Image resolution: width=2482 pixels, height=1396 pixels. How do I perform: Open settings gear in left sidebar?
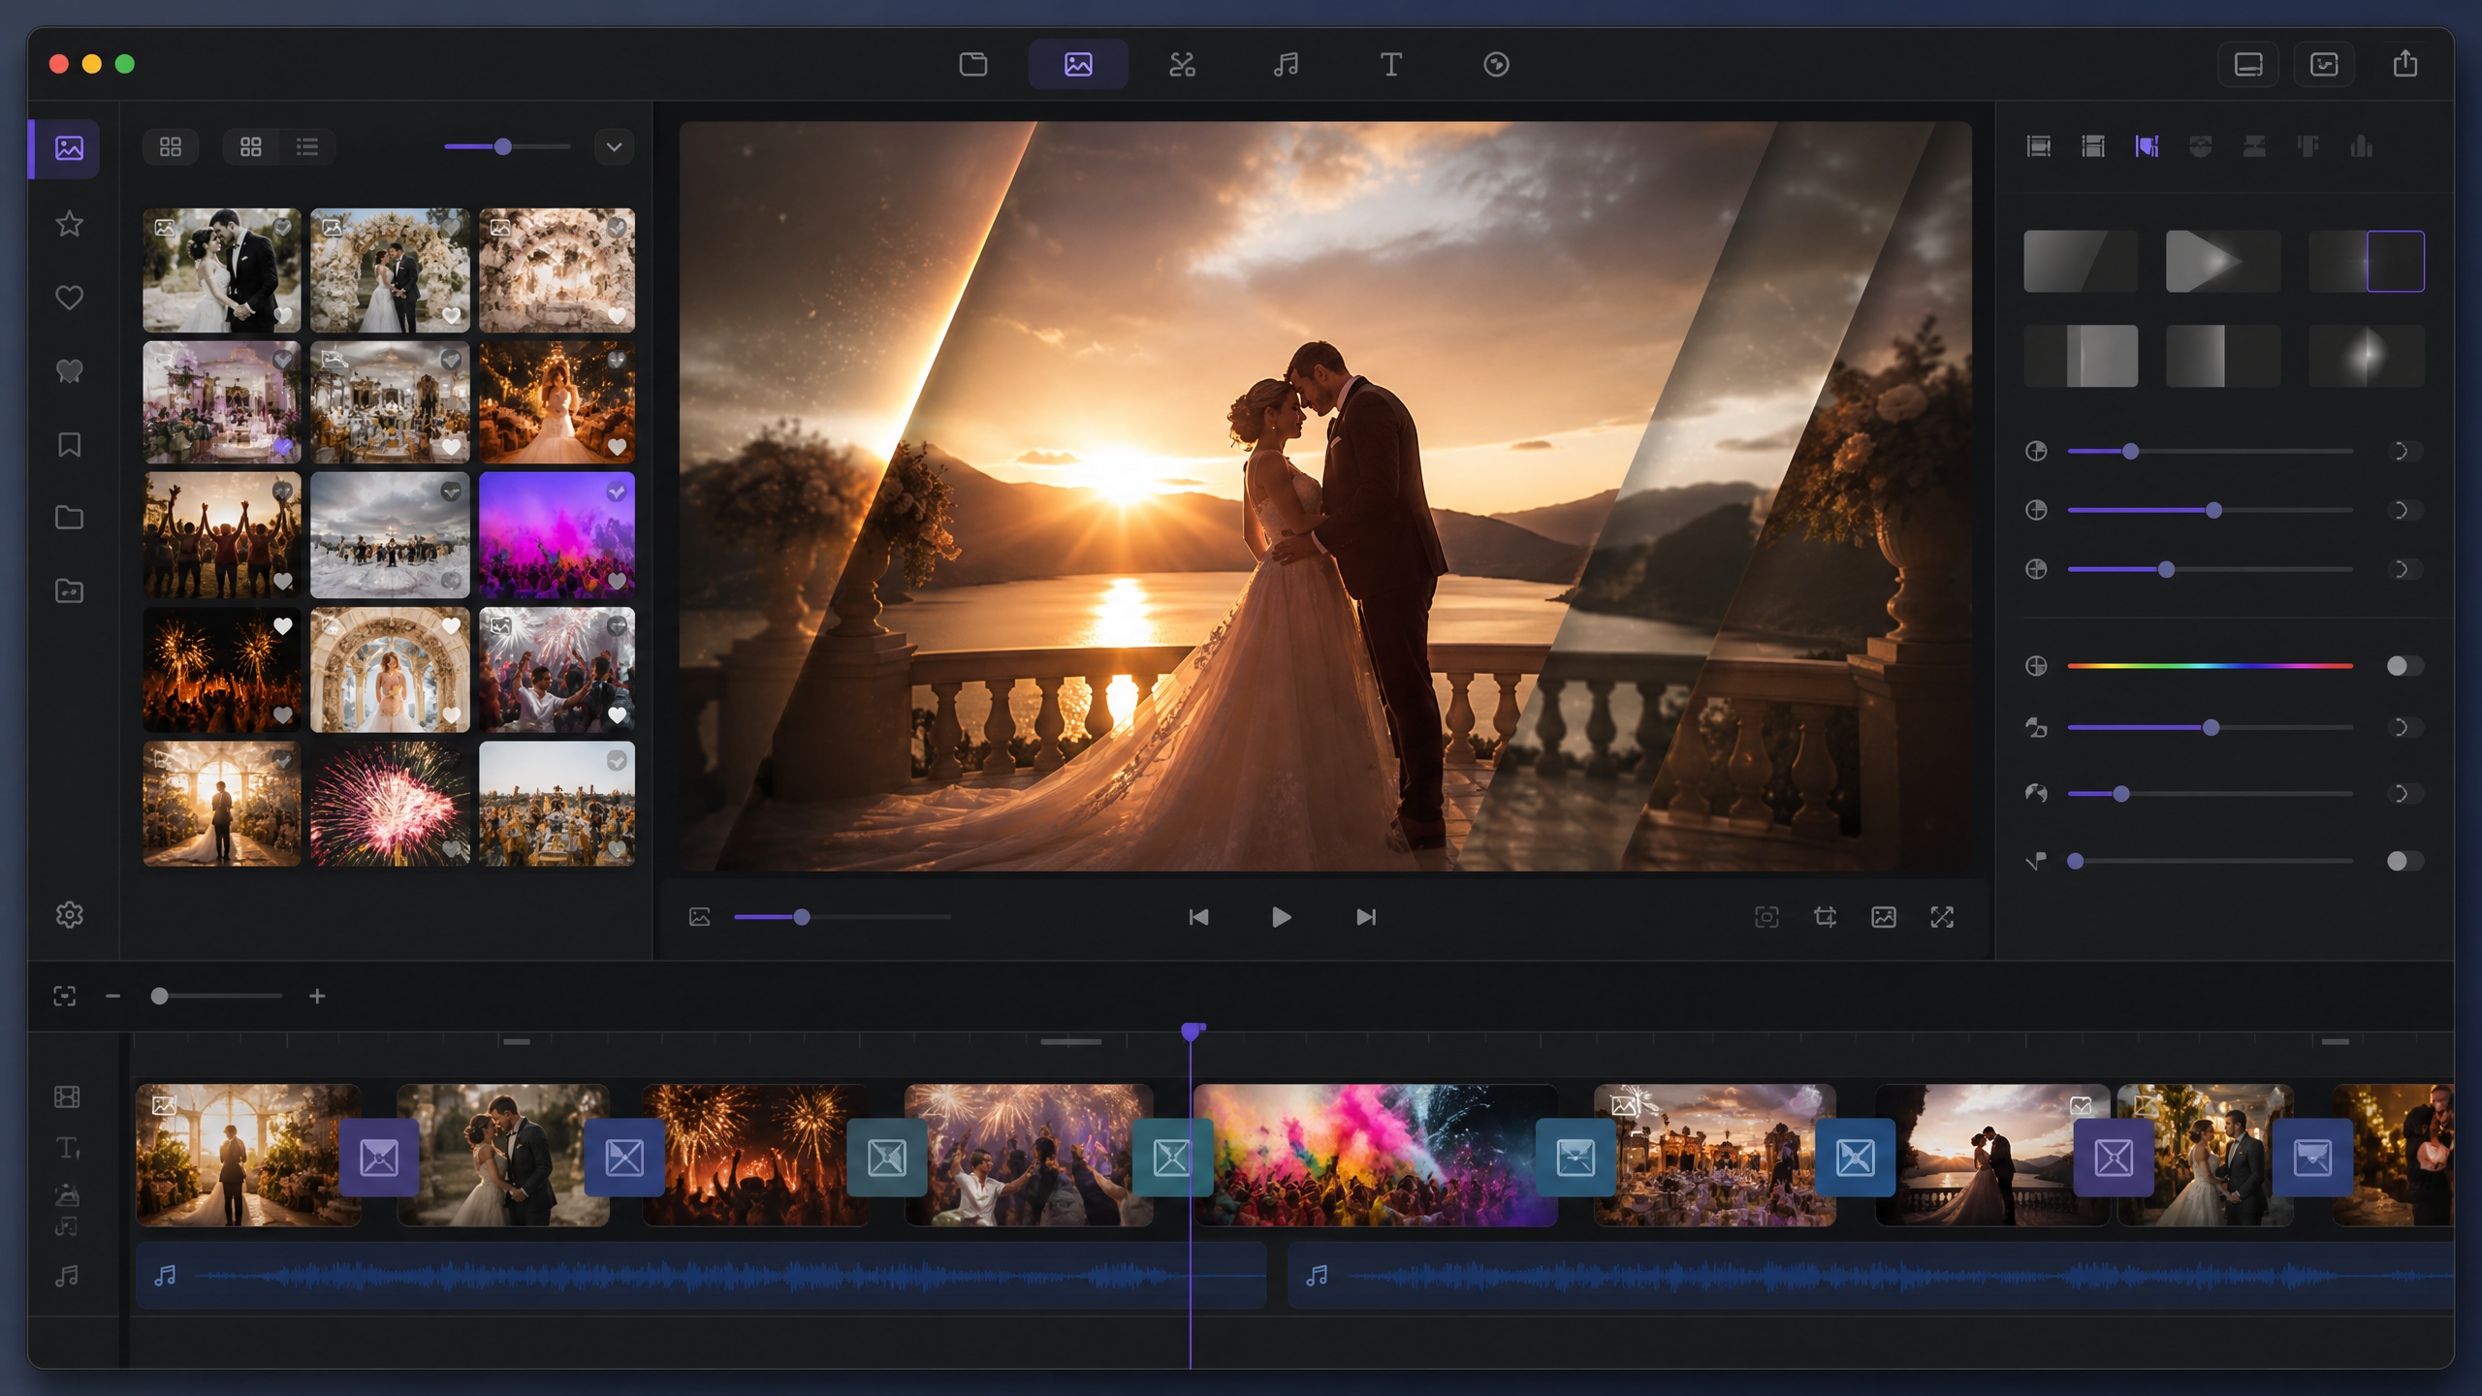(69, 915)
